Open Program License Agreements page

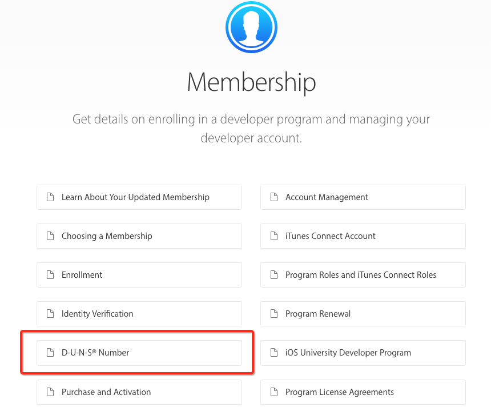[x=340, y=392]
